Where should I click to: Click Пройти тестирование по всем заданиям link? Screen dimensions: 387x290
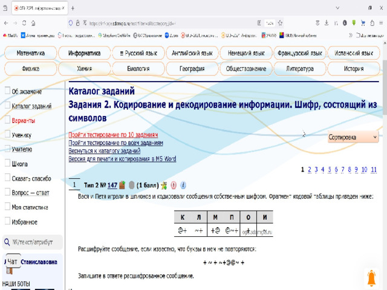coord(115,143)
